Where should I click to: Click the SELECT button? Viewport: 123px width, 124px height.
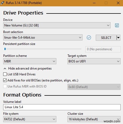point(106,38)
